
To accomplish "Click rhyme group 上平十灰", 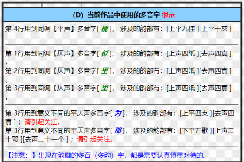I will [x=214, y=29].
